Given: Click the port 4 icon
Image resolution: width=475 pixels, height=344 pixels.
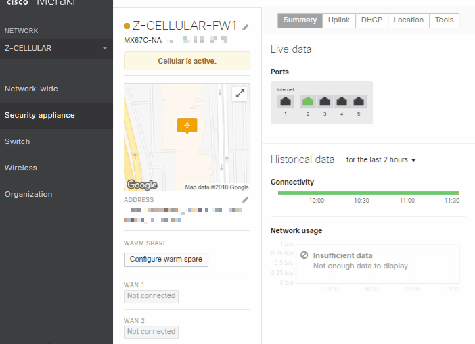Looking at the screenshot, I should coord(342,101).
